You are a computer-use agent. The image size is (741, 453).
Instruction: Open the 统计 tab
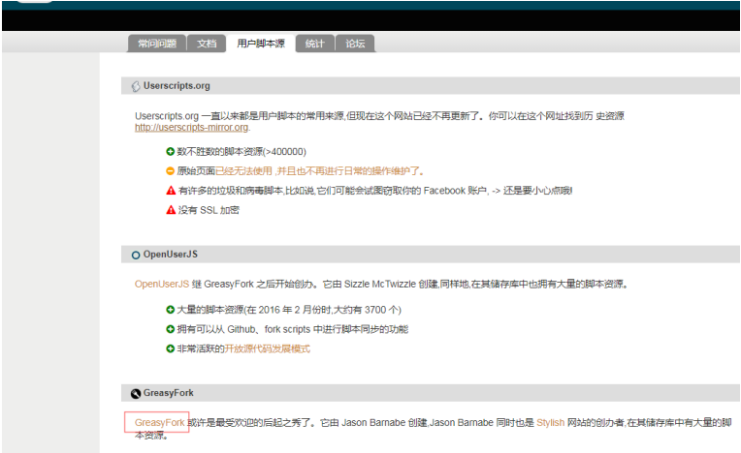pos(315,44)
